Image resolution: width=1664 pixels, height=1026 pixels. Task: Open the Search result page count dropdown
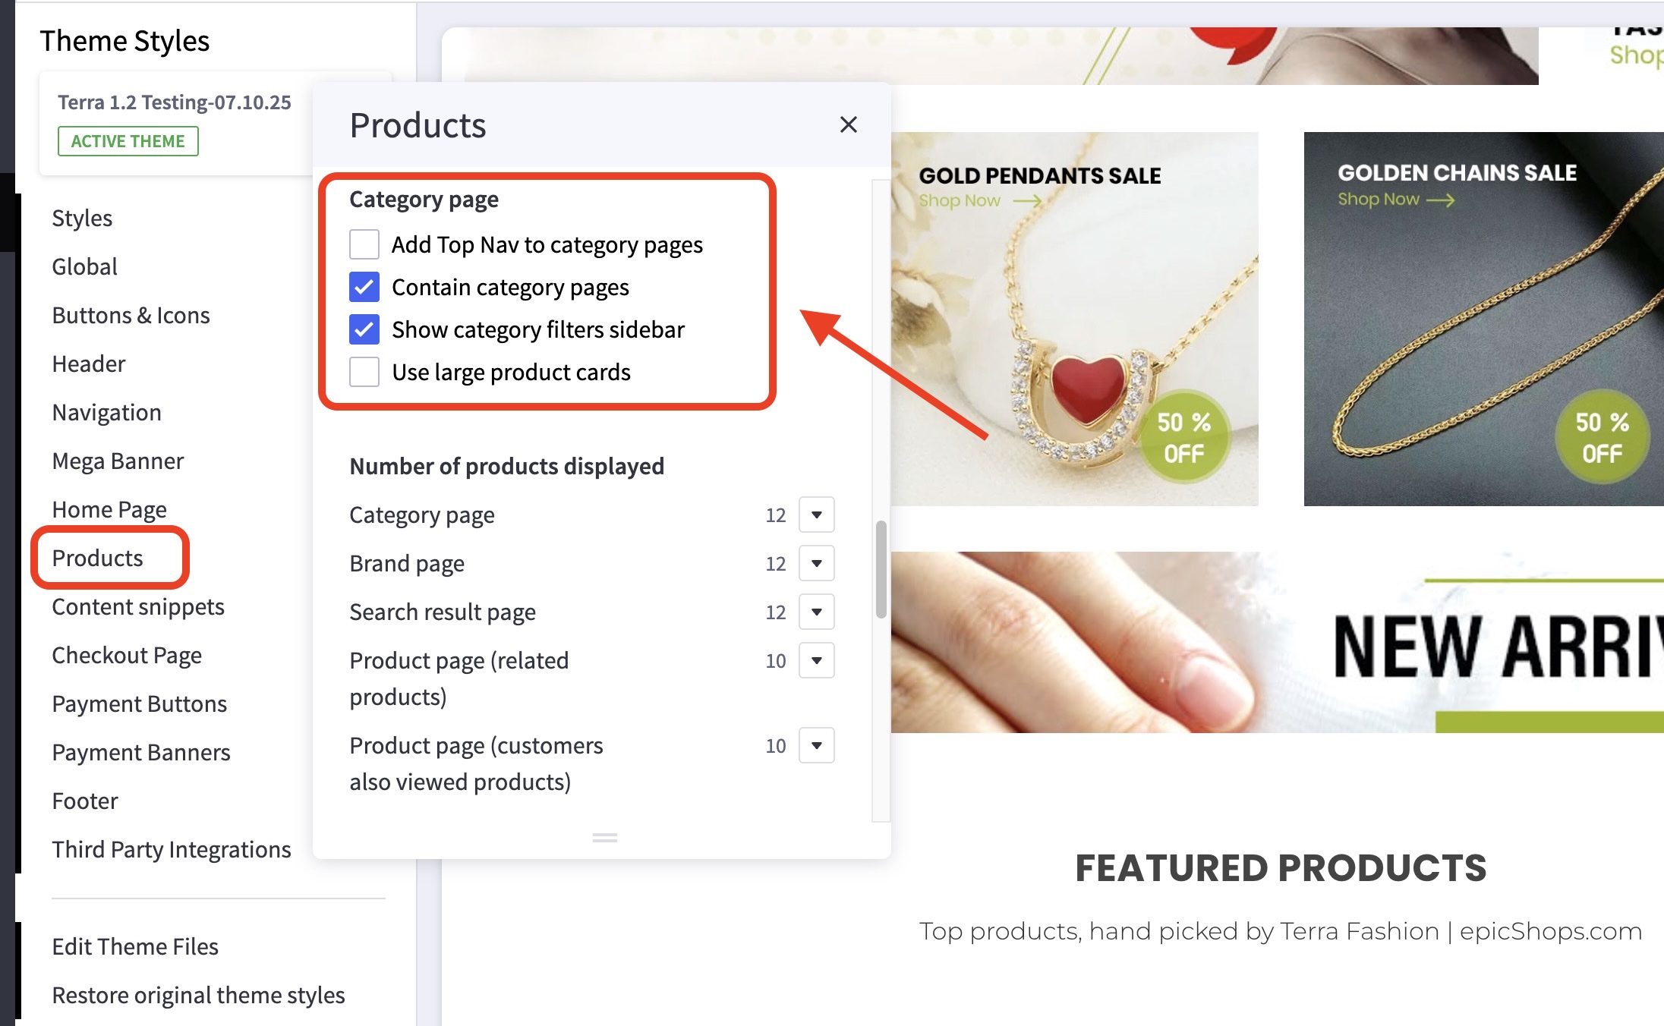[817, 612]
